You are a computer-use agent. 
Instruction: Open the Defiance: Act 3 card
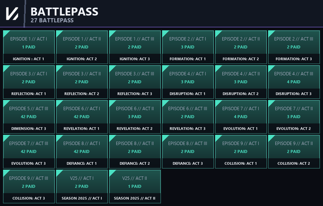pyautogui.click(x=188, y=151)
